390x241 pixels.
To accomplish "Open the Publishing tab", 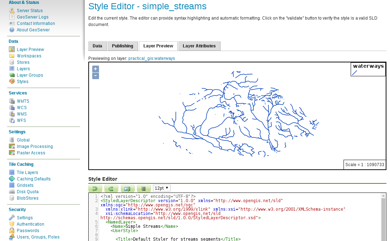I will click(x=123, y=46).
